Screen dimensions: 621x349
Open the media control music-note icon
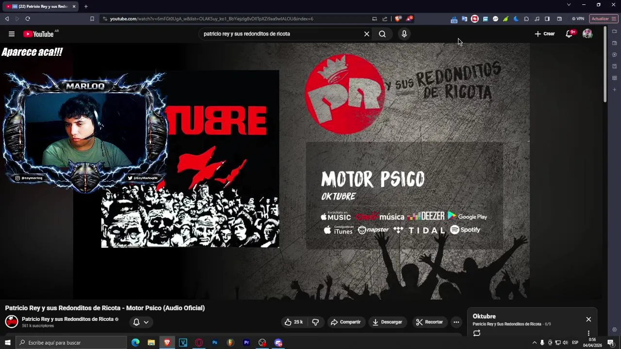click(x=537, y=19)
